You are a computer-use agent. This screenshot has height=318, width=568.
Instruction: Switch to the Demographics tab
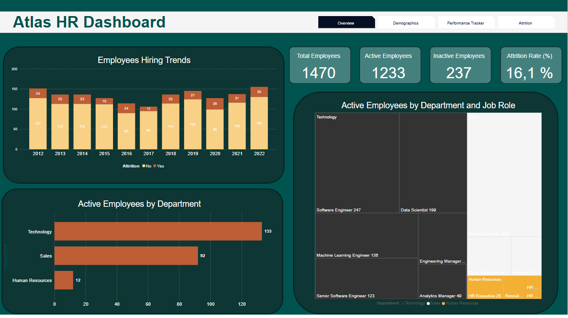click(405, 23)
